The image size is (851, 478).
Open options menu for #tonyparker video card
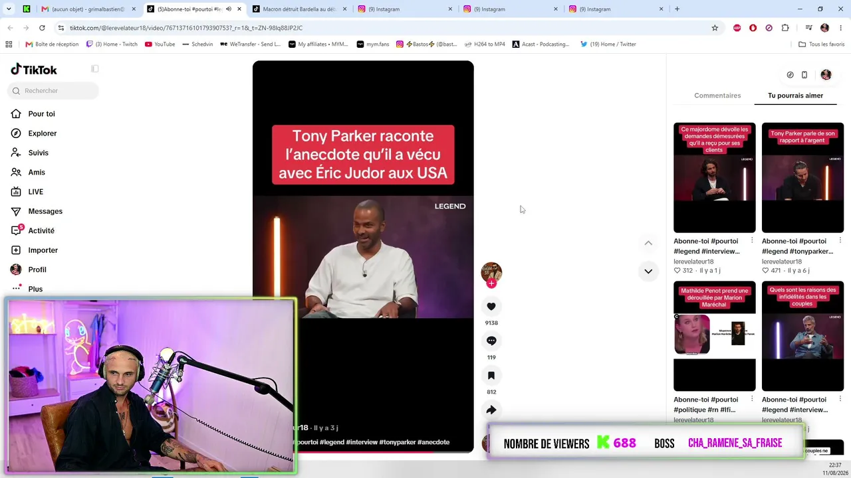840,240
